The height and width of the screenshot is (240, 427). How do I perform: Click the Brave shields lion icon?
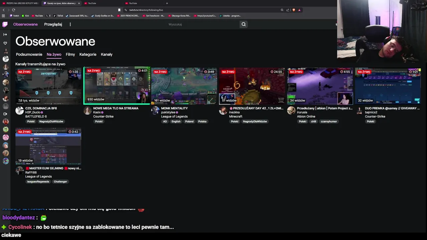click(x=294, y=10)
